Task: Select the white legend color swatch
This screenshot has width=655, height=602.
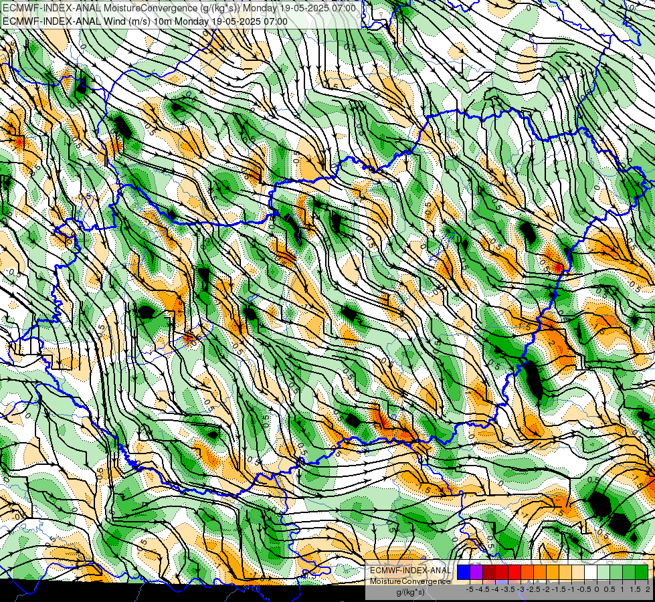Action: [x=591, y=573]
